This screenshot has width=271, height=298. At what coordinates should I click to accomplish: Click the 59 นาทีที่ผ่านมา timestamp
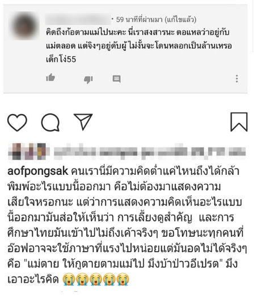pyautogui.click(x=139, y=19)
